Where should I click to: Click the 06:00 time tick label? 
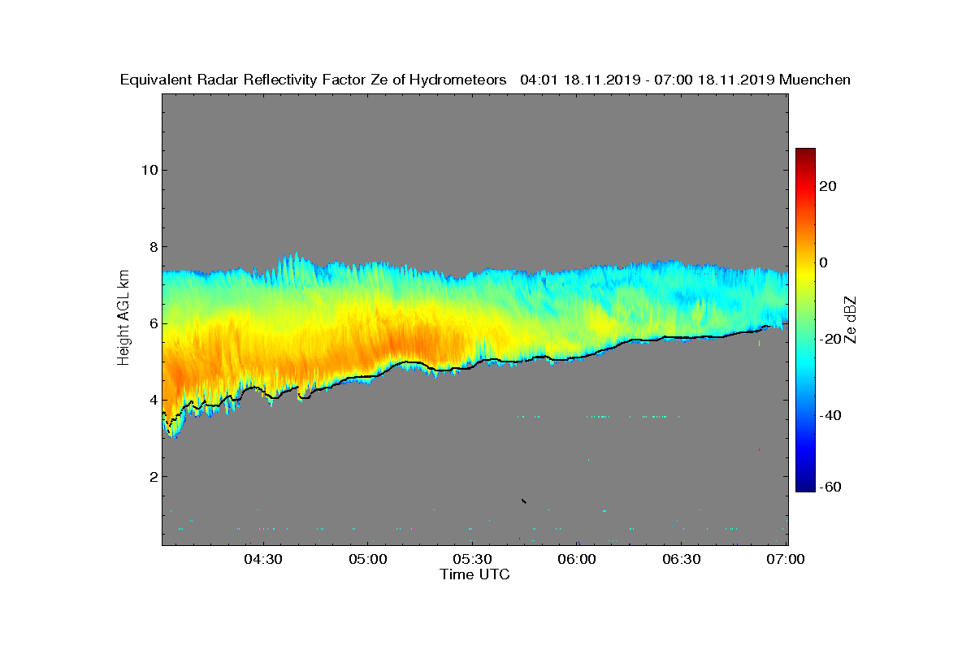coord(578,560)
